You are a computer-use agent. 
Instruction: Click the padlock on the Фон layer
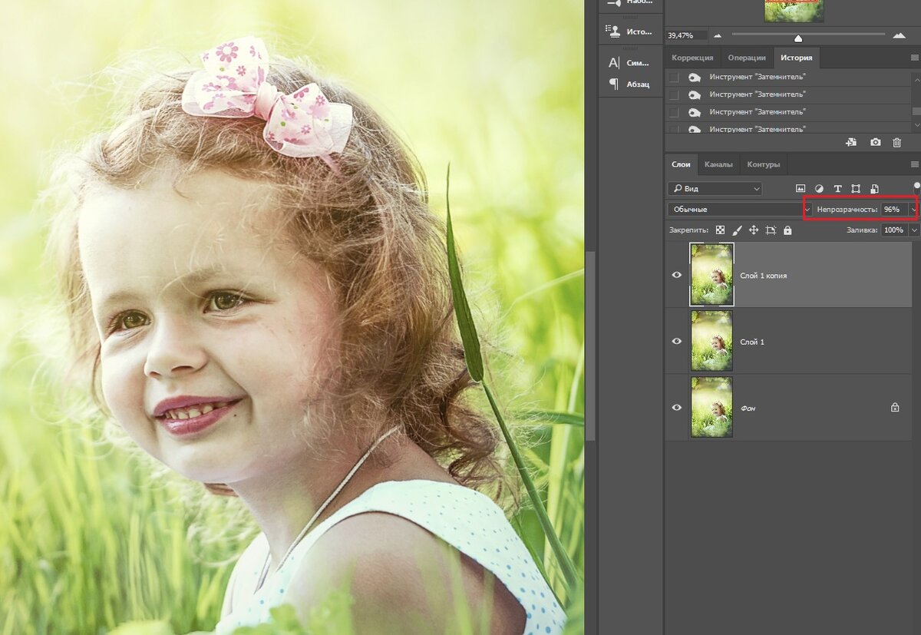click(895, 408)
